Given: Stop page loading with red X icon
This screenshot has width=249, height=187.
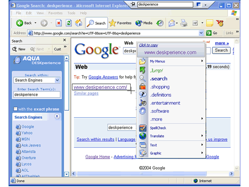Looking at the screenshot, I should coord(59,23).
